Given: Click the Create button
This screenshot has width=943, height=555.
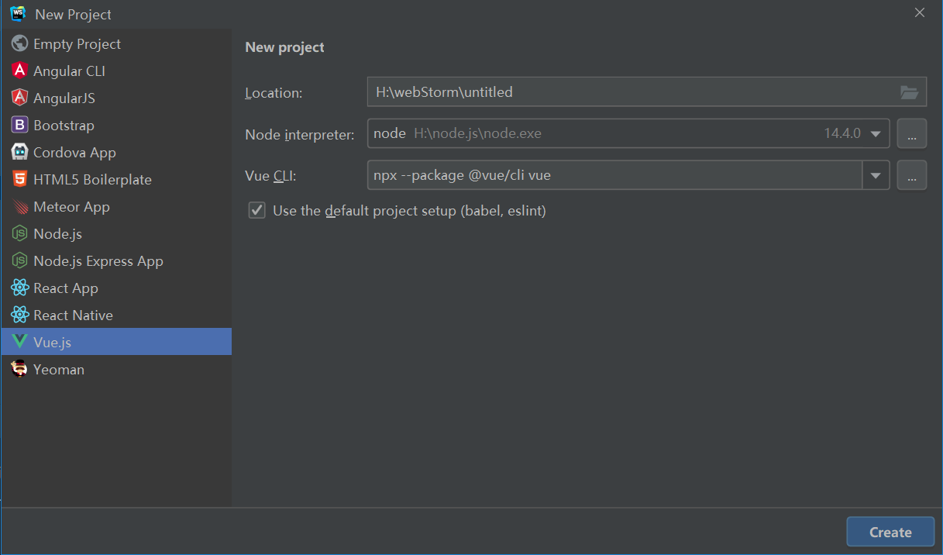Looking at the screenshot, I should [890, 532].
